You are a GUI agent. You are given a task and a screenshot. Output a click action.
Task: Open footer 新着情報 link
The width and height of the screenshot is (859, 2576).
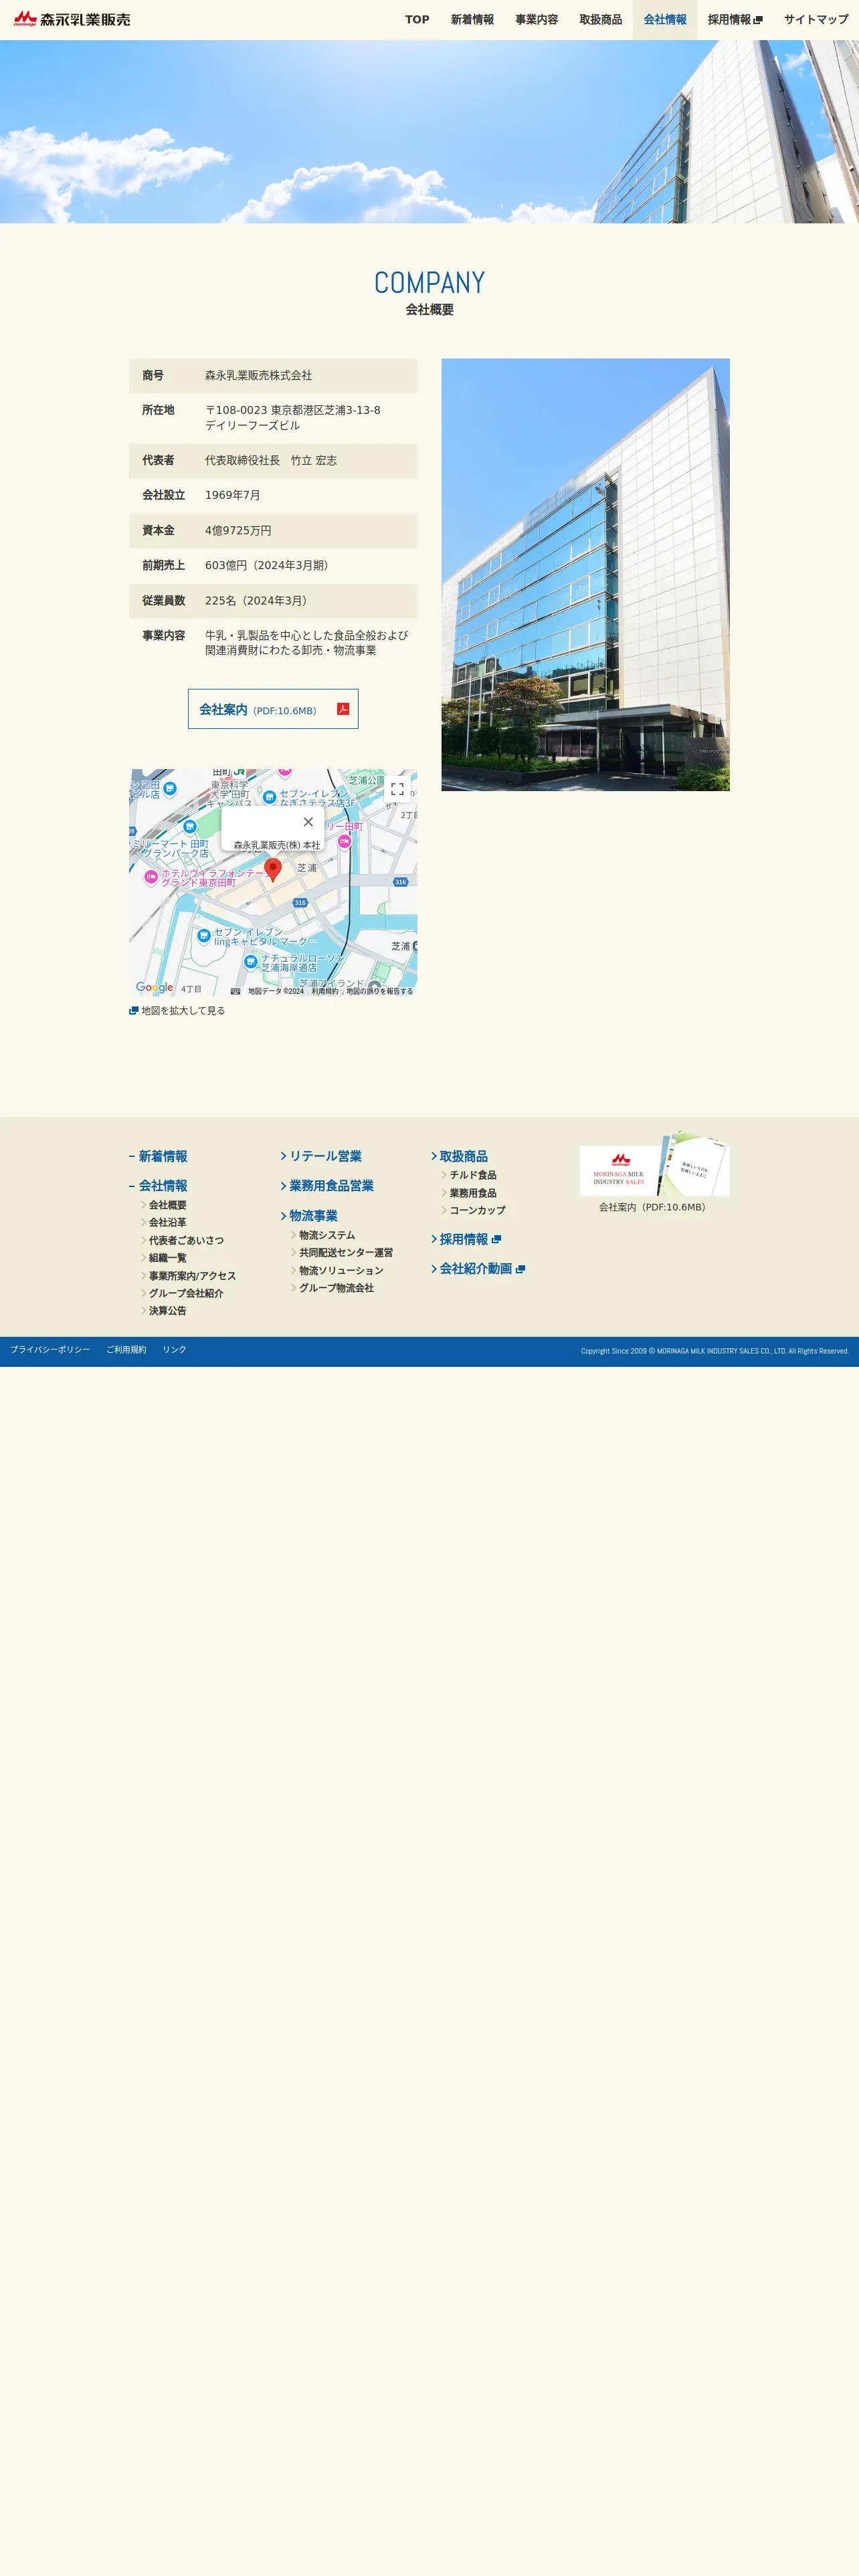pos(162,1156)
